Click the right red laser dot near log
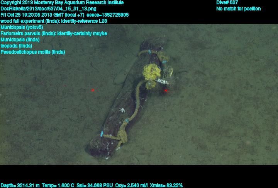Screen dimensions: 278x188 coord(166,91)
